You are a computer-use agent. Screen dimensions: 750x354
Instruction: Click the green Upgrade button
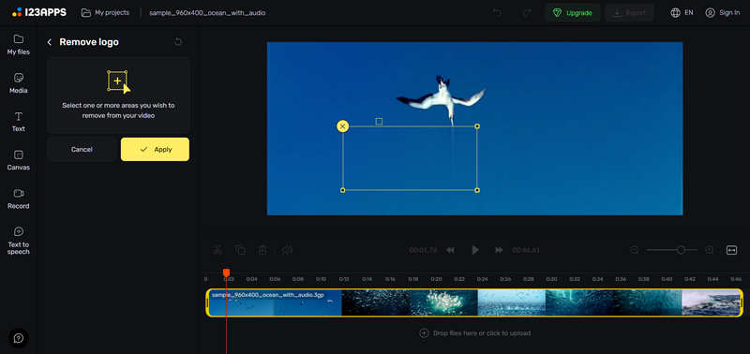coord(573,13)
